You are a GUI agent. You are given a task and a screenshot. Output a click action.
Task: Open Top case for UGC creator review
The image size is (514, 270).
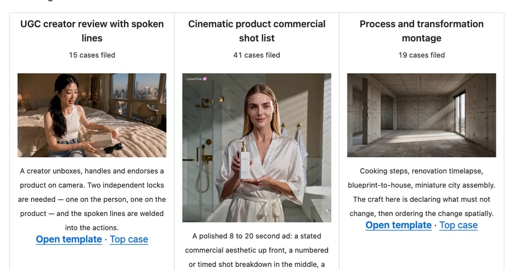pyautogui.click(x=129, y=239)
